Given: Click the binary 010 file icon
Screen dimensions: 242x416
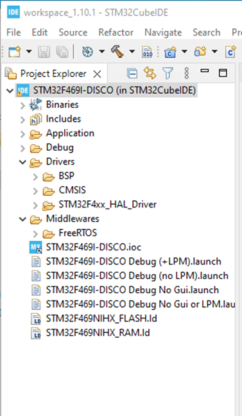Looking at the screenshot, I should (147, 52).
